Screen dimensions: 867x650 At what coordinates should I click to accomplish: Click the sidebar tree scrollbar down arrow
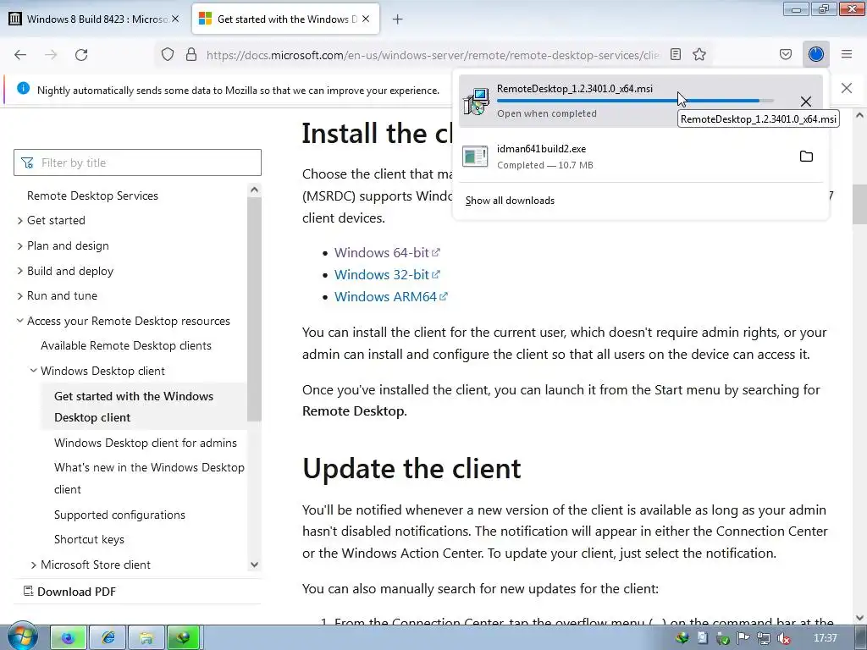[254, 565]
